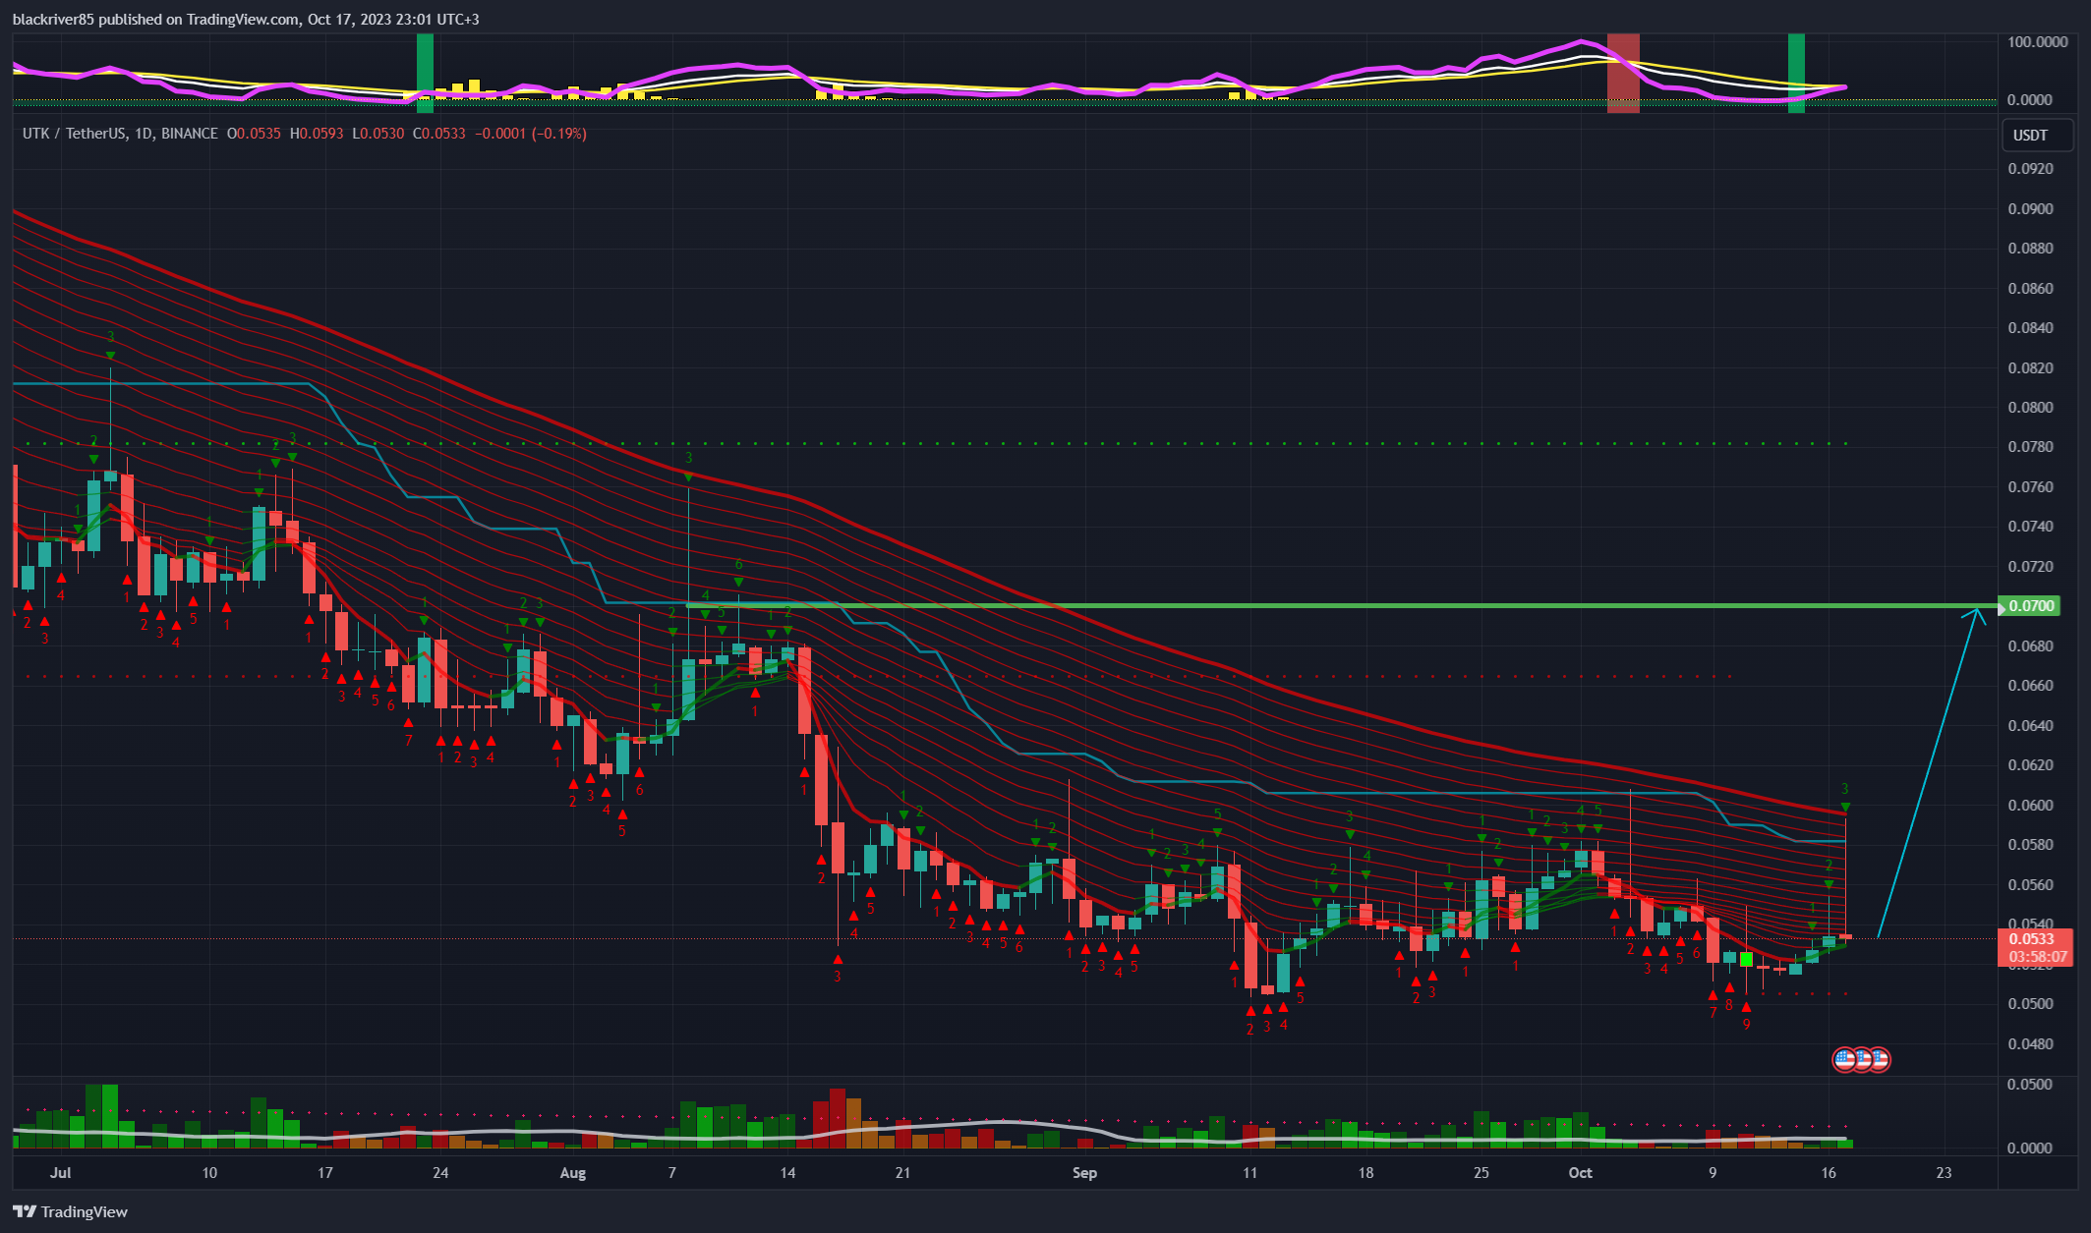Image resolution: width=2091 pixels, height=1233 pixels.
Task: Click the date label 11 on time axis
Action: coord(1249,1172)
